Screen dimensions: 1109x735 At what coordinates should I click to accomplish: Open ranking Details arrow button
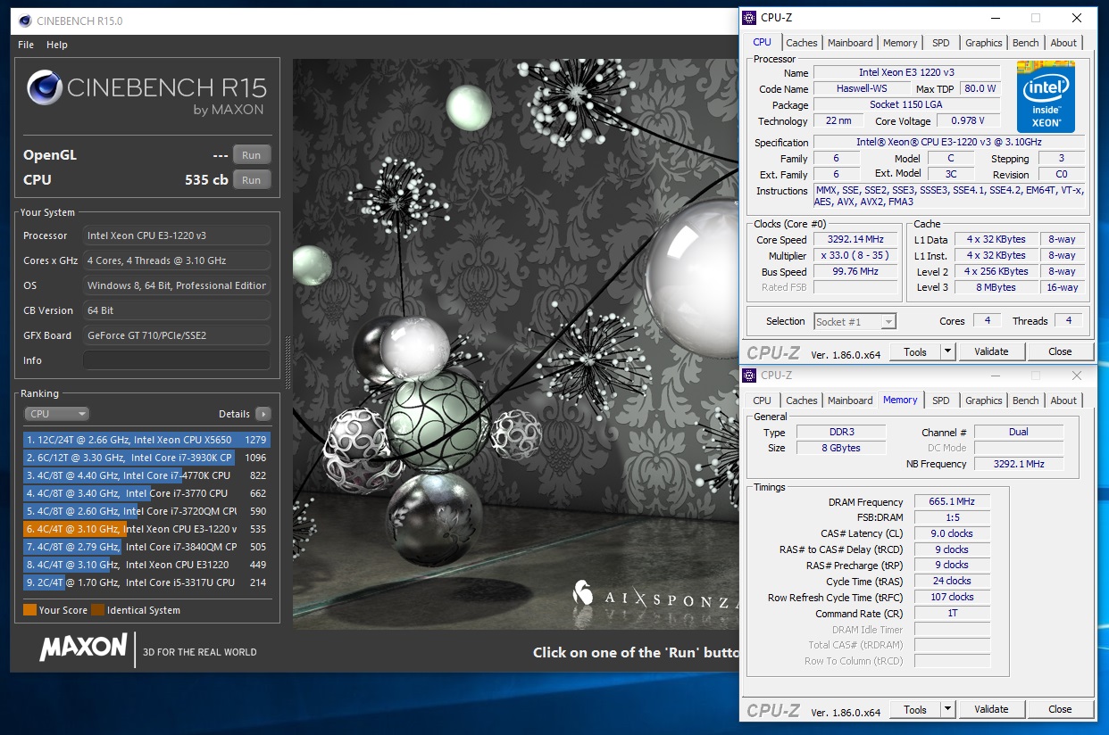(x=263, y=414)
